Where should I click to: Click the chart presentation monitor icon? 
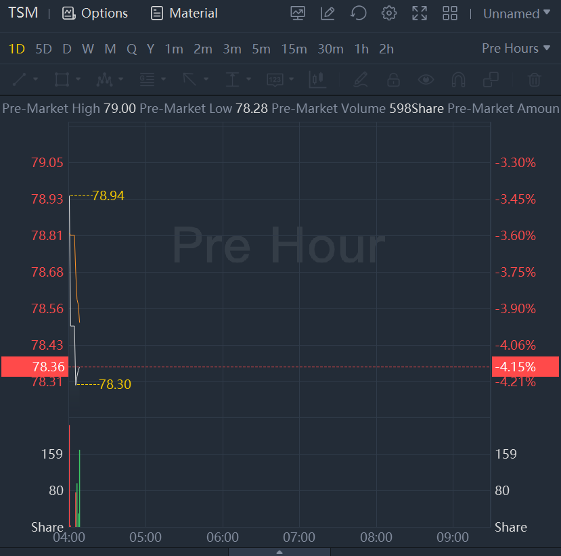click(x=297, y=13)
